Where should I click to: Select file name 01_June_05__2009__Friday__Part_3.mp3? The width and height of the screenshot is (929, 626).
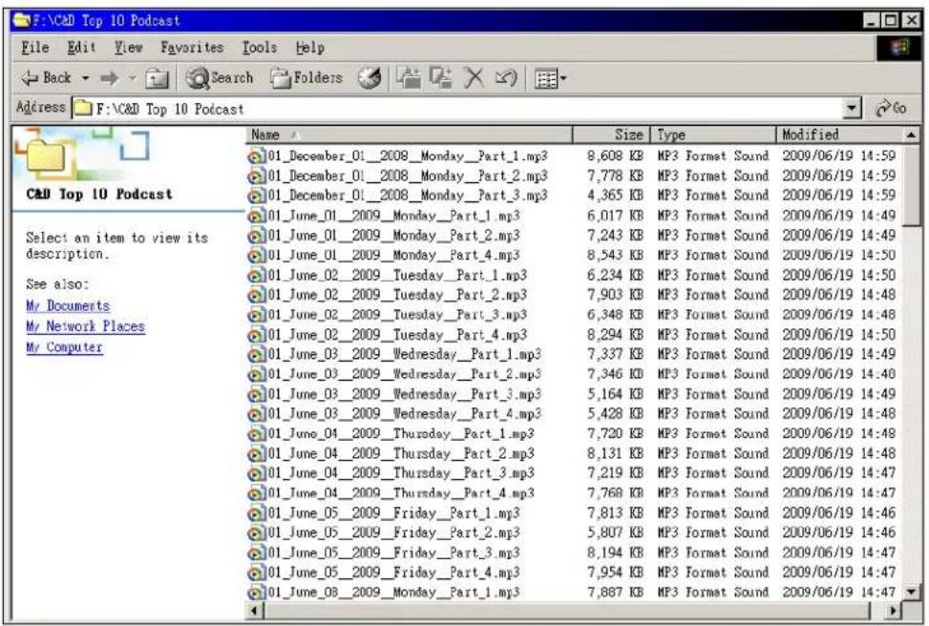pyautogui.click(x=394, y=553)
